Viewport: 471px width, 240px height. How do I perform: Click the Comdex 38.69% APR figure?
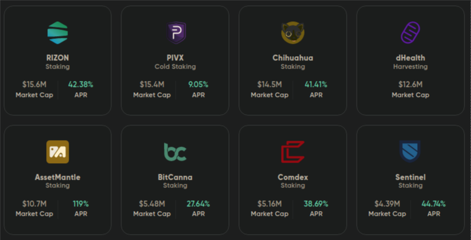[316, 204]
